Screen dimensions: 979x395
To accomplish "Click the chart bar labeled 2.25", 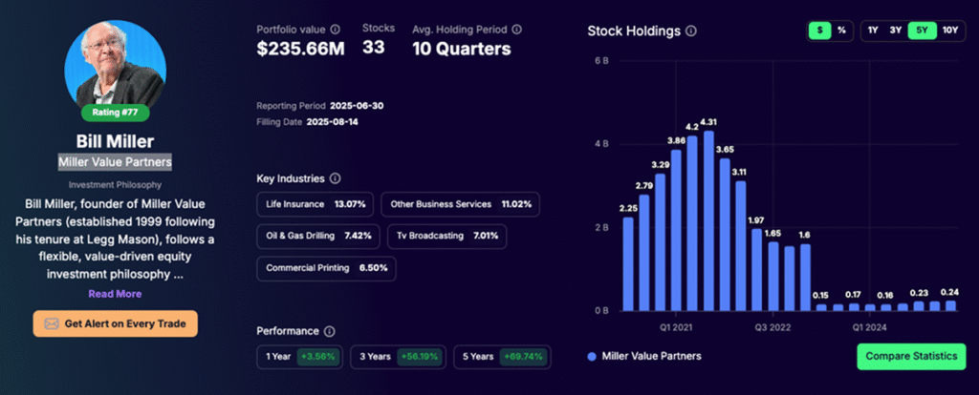I will tap(627, 264).
